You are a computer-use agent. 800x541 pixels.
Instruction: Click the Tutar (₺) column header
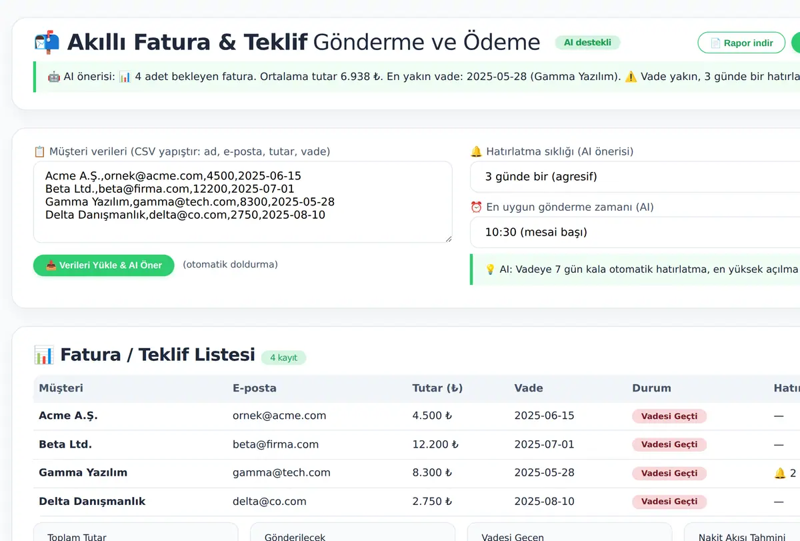point(437,388)
